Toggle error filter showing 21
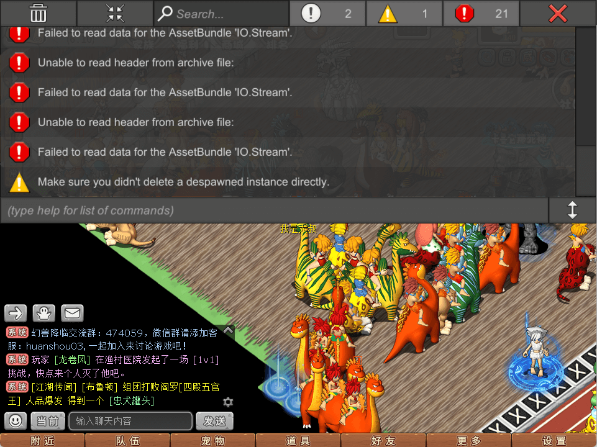The height and width of the screenshot is (447, 597). point(481,13)
